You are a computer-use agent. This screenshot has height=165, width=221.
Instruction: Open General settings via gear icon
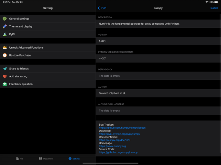(5, 19)
